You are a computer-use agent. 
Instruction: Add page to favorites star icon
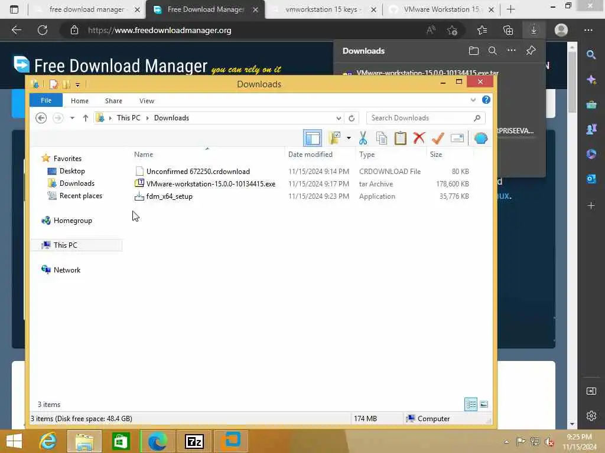click(452, 30)
